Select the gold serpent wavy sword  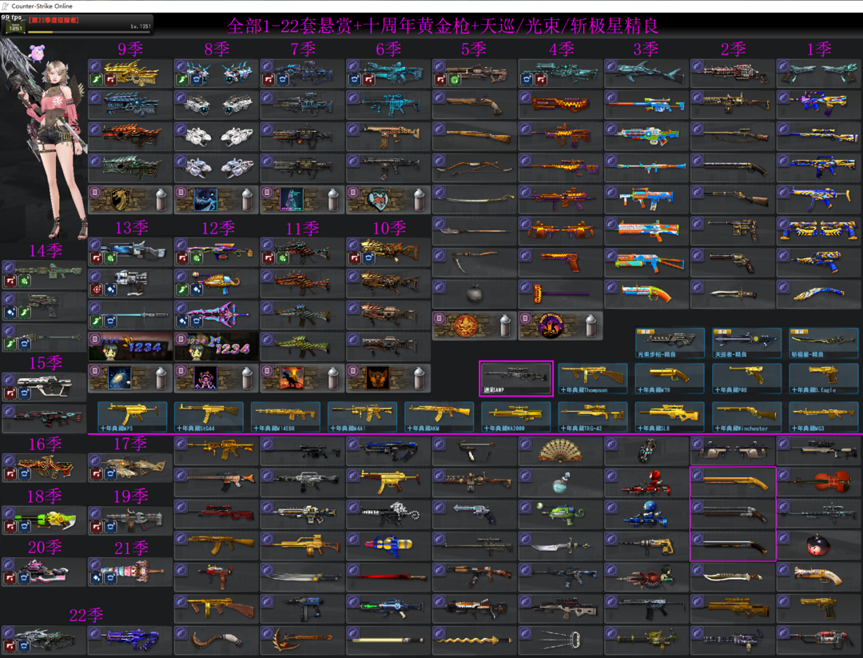pos(473,640)
